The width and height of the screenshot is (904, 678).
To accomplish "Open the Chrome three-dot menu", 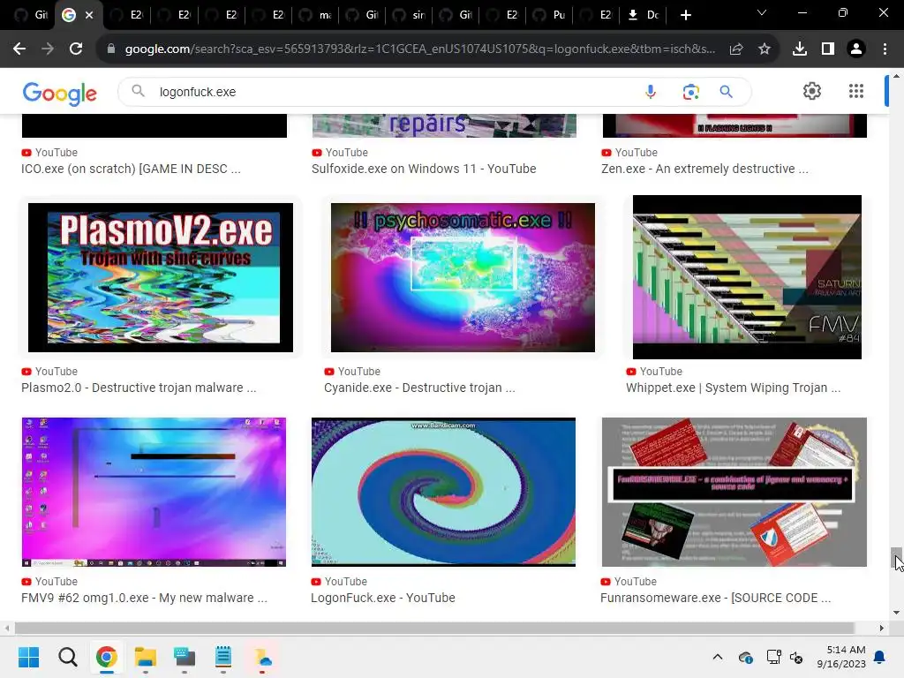I will [x=885, y=49].
